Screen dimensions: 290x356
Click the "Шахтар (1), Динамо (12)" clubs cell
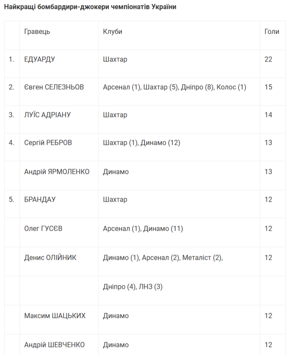[142, 143]
